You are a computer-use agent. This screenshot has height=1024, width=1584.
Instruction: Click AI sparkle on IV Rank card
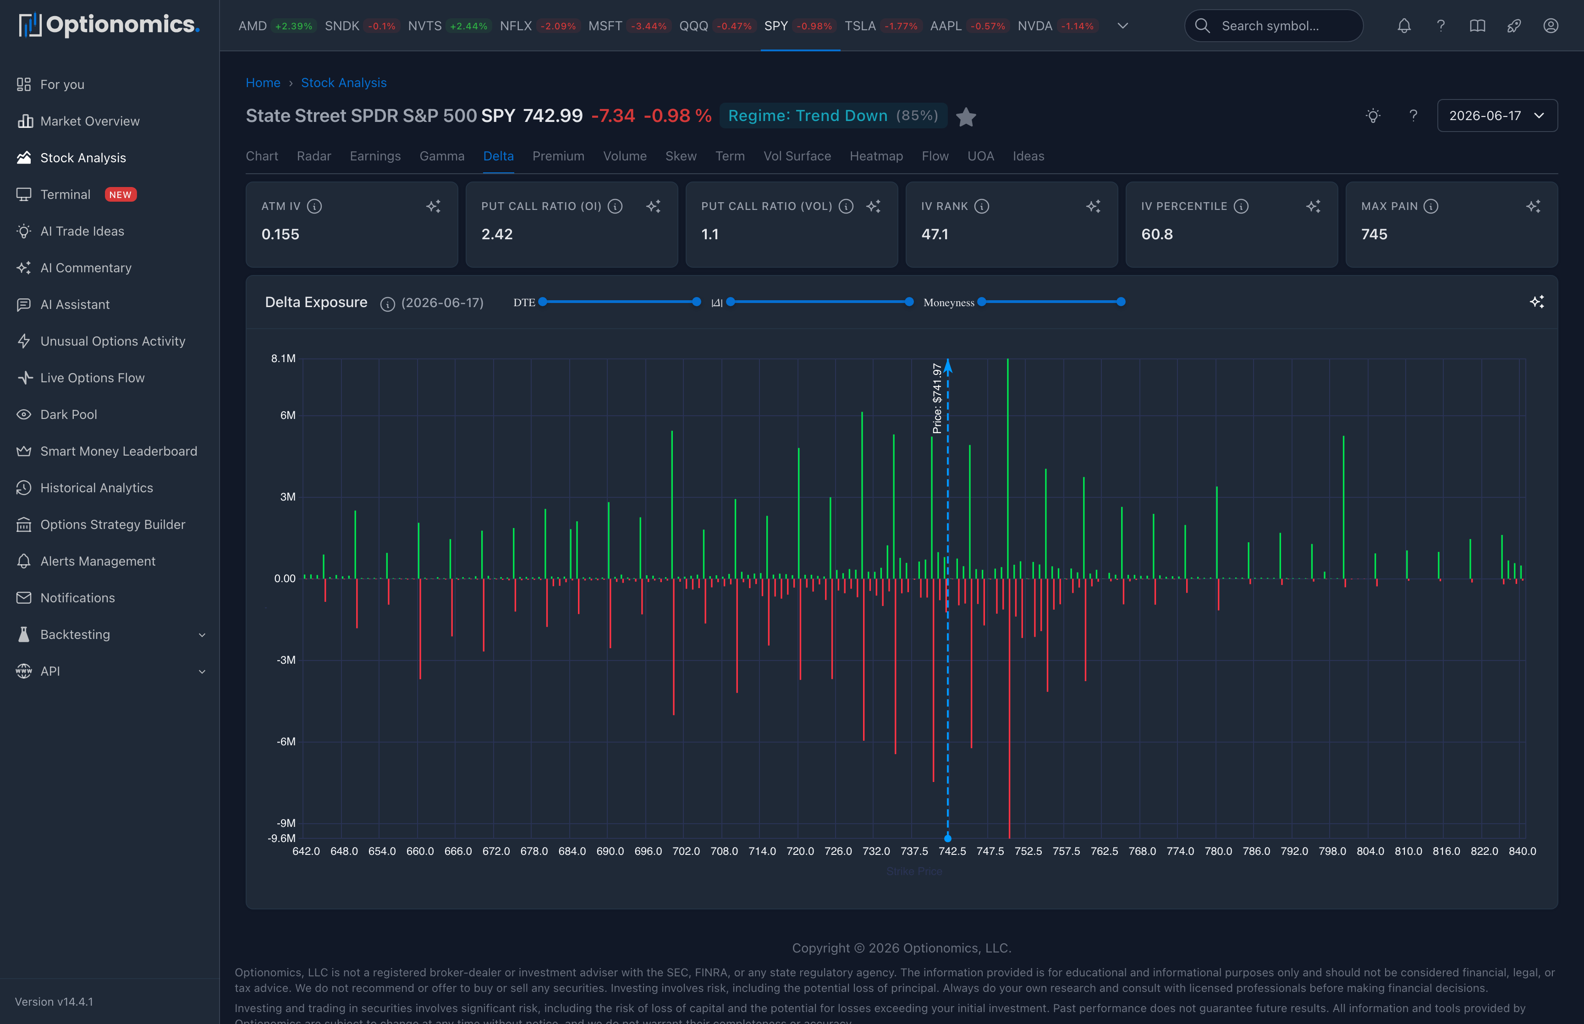tap(1094, 206)
